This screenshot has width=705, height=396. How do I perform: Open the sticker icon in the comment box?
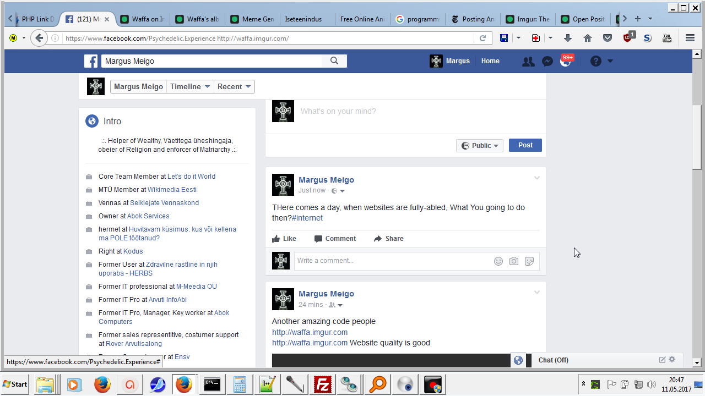(529, 261)
